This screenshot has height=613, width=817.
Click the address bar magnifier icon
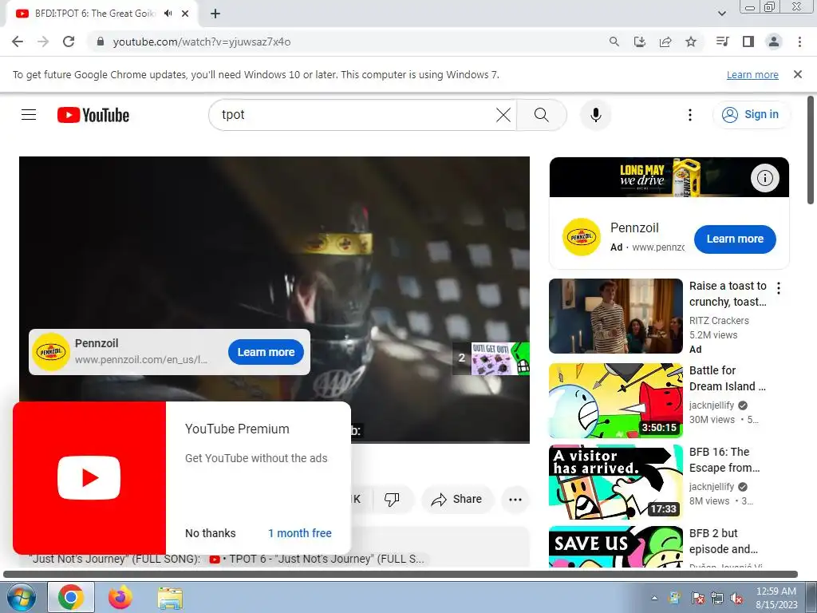(614, 42)
